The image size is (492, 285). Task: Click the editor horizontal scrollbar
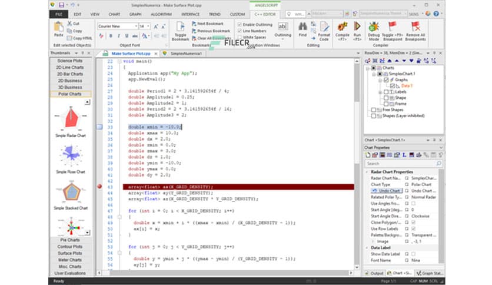click(225, 273)
